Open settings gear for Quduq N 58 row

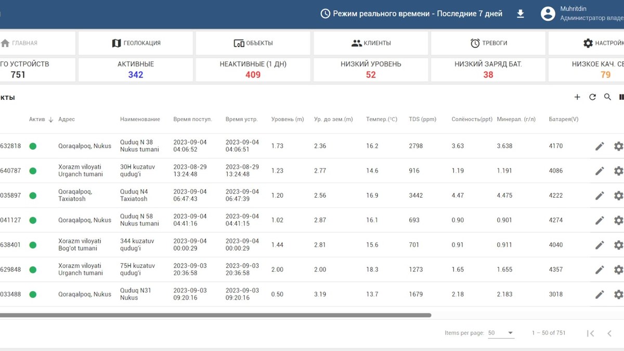(618, 220)
